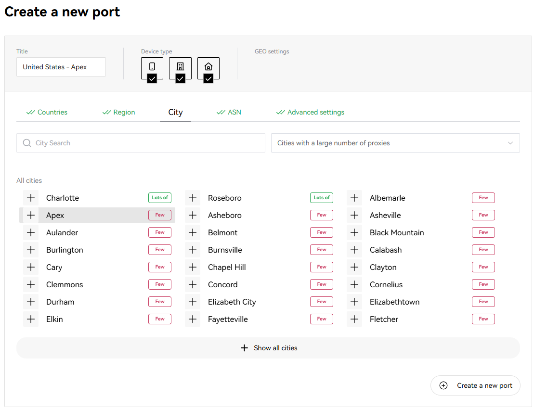Click the Black Mountain city name

(x=397, y=233)
